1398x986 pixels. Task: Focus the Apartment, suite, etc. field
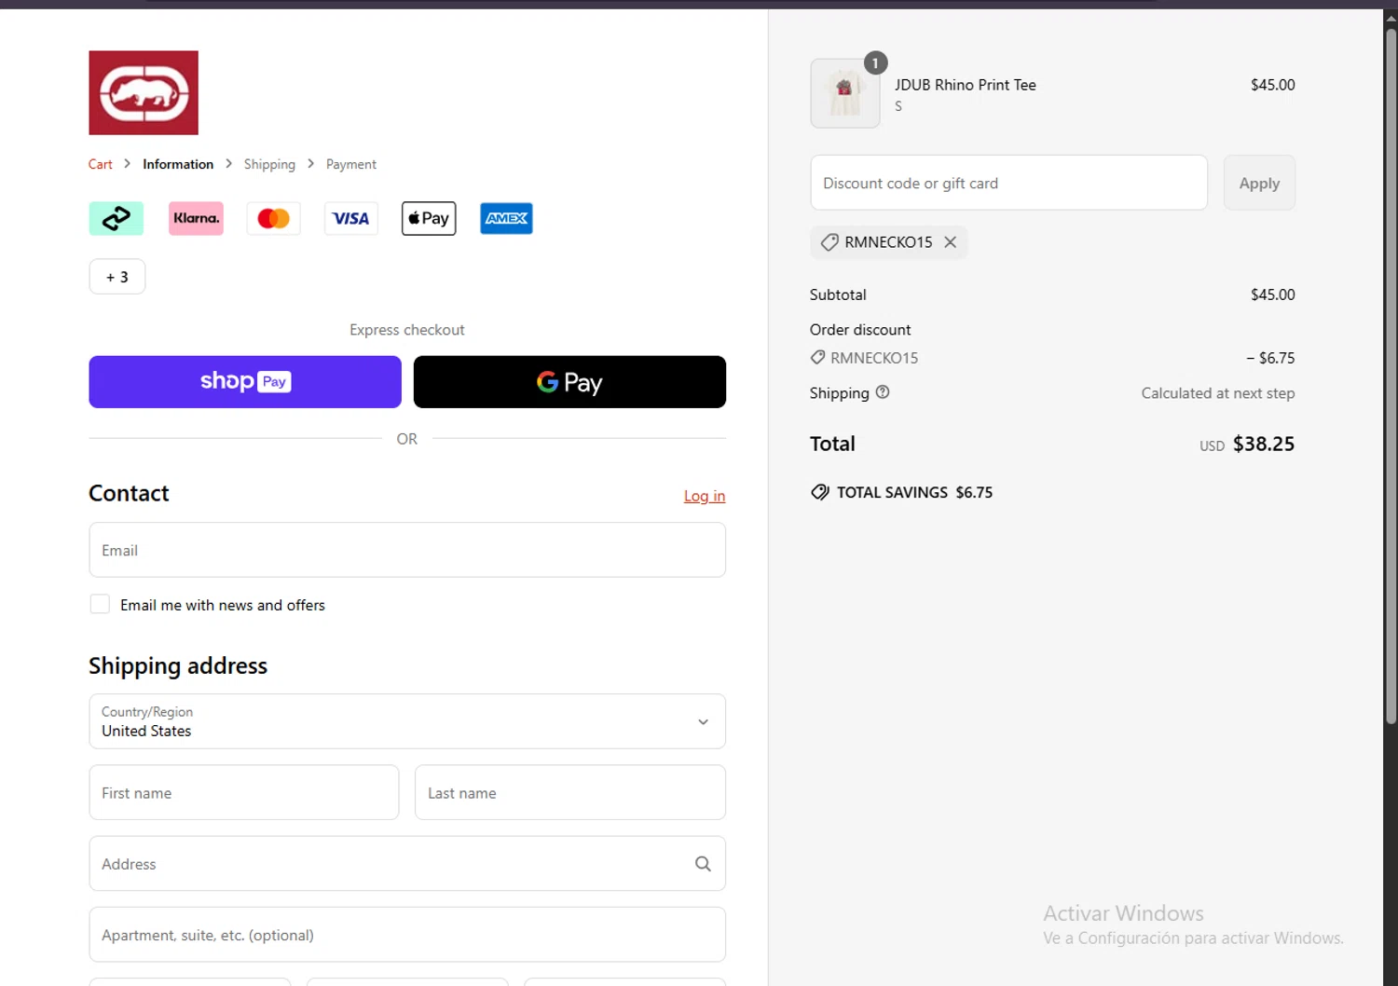pos(407,935)
